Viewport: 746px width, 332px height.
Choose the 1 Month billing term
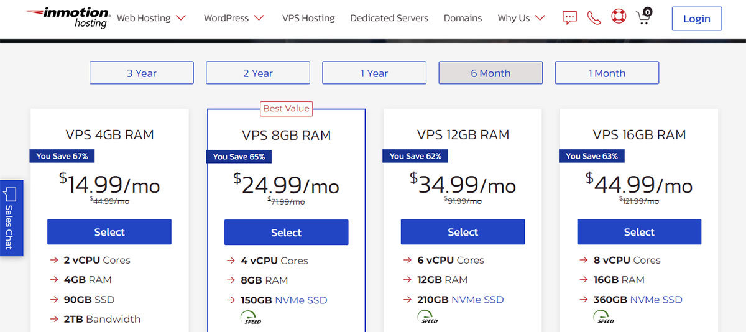[x=607, y=73]
